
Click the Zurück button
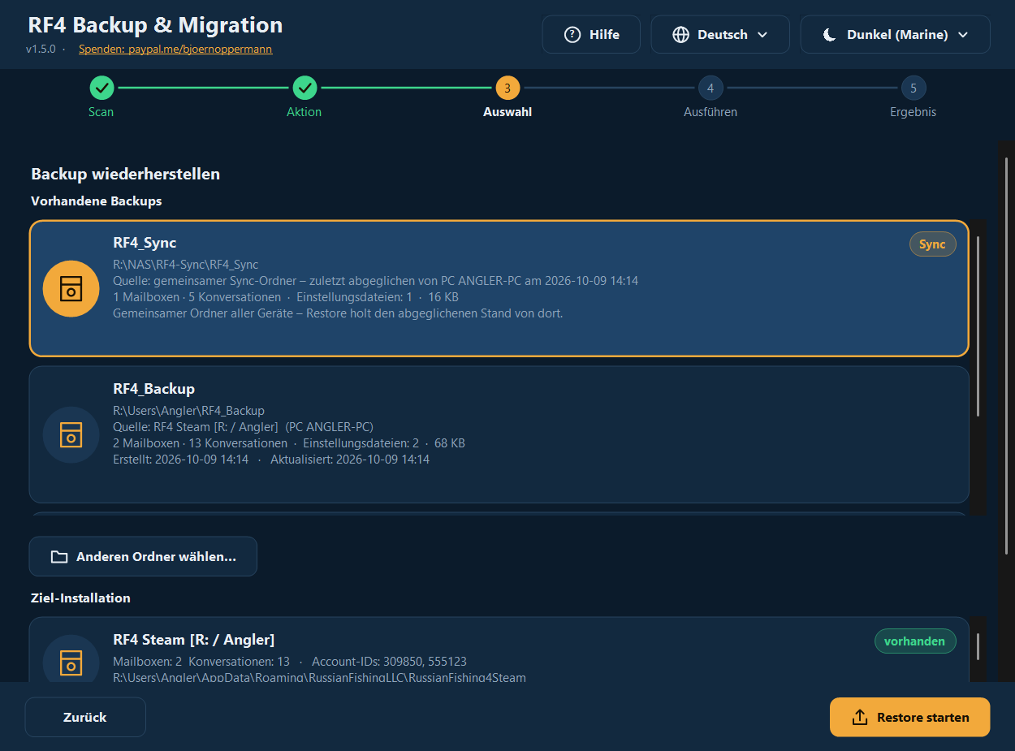click(85, 717)
